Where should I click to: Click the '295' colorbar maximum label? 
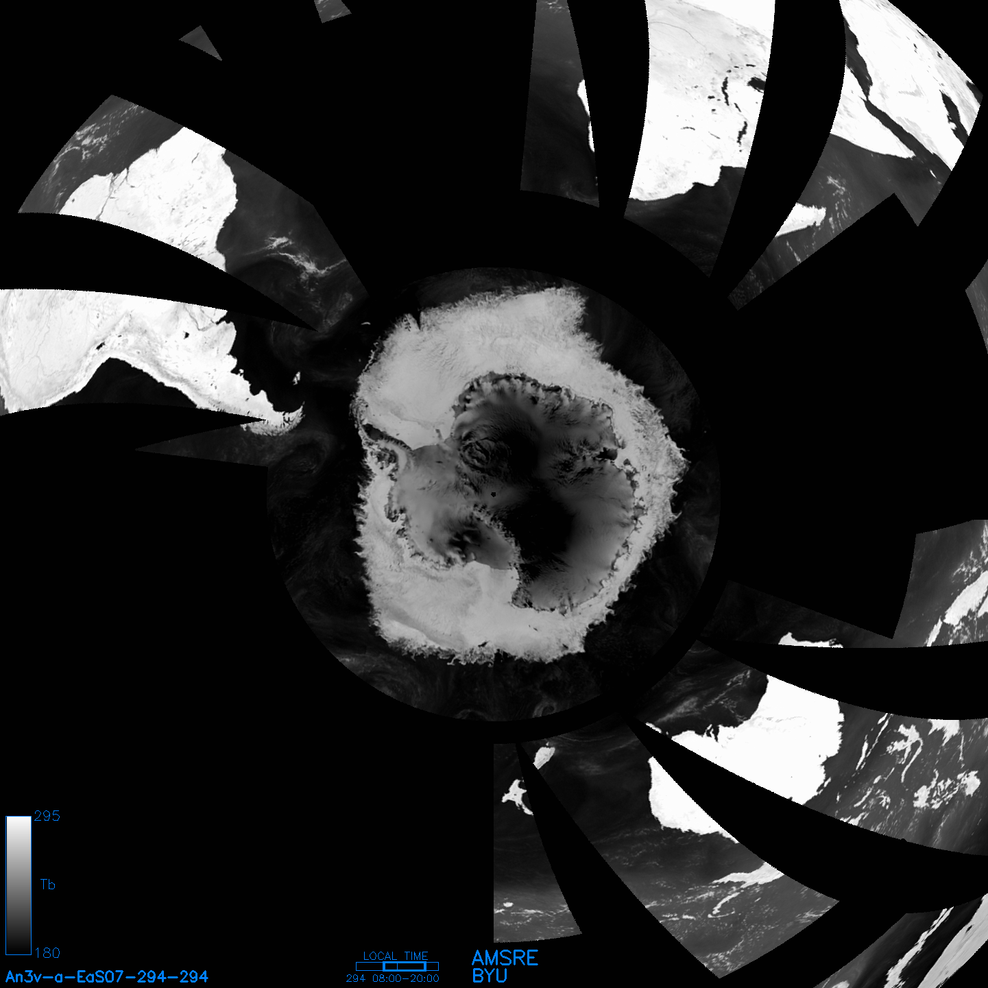pyautogui.click(x=47, y=816)
